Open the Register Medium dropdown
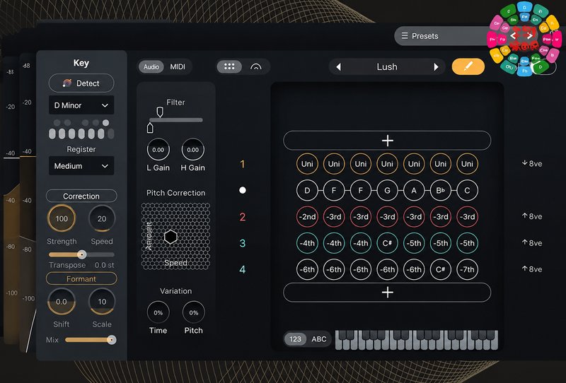The image size is (566, 383). (x=81, y=166)
